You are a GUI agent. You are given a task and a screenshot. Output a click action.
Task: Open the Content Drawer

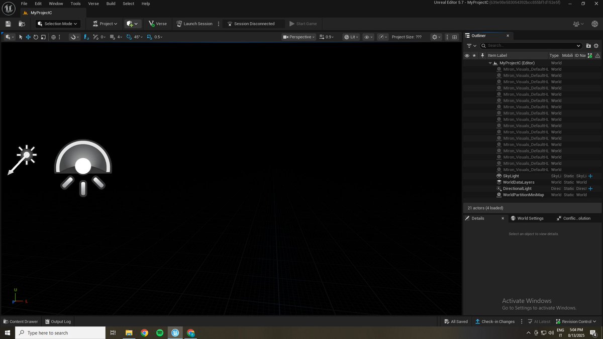click(21, 321)
